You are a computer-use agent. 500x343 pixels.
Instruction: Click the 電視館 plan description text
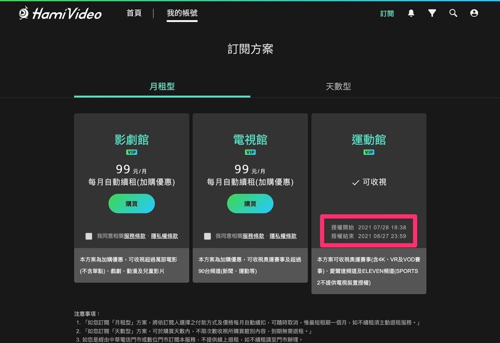tap(250, 265)
